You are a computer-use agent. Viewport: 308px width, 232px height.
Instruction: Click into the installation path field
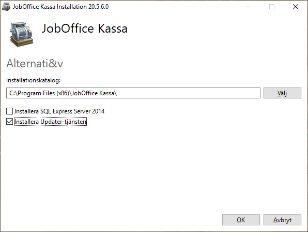click(133, 93)
